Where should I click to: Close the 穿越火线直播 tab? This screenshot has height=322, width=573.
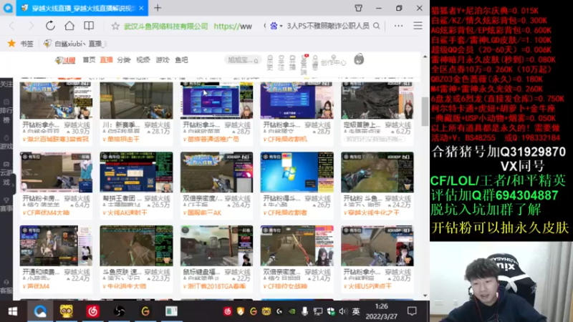point(141,8)
